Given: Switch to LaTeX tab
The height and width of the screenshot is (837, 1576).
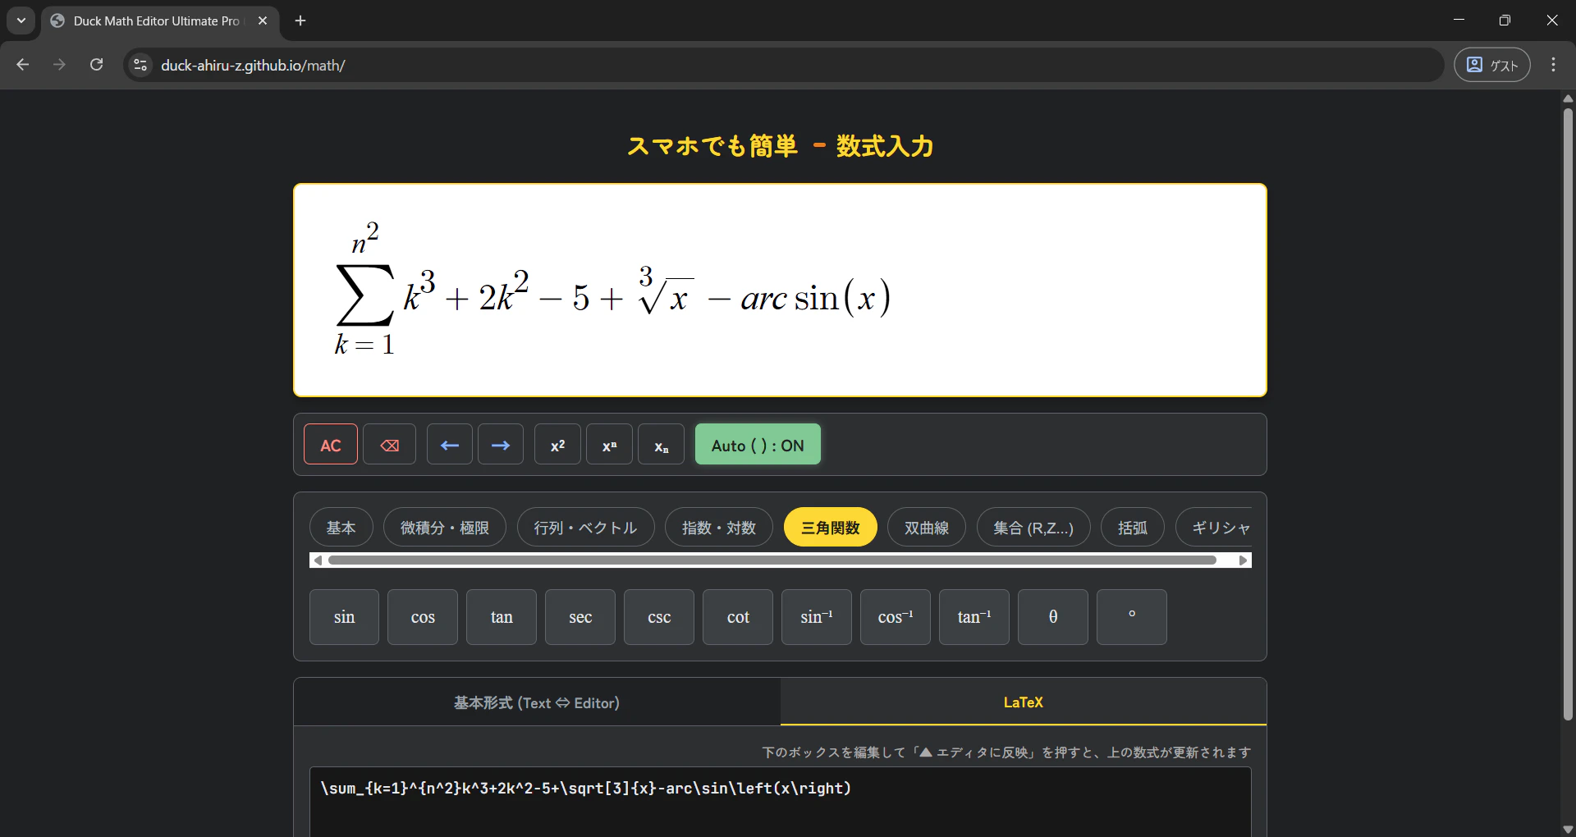Looking at the screenshot, I should 1023,702.
